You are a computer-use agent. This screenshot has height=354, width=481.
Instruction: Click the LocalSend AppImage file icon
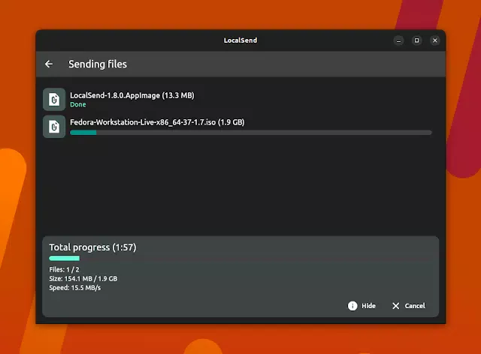pos(53,99)
